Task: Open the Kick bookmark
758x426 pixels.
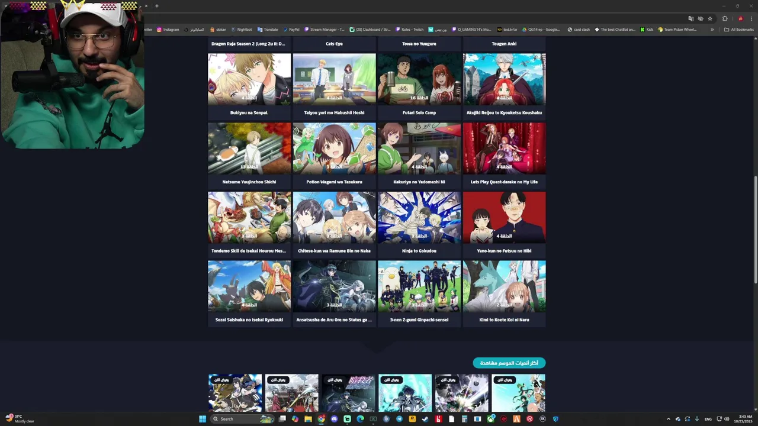Action: coord(647,29)
